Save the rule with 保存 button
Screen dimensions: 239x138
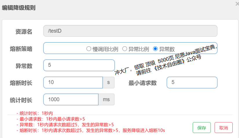tap(202, 128)
